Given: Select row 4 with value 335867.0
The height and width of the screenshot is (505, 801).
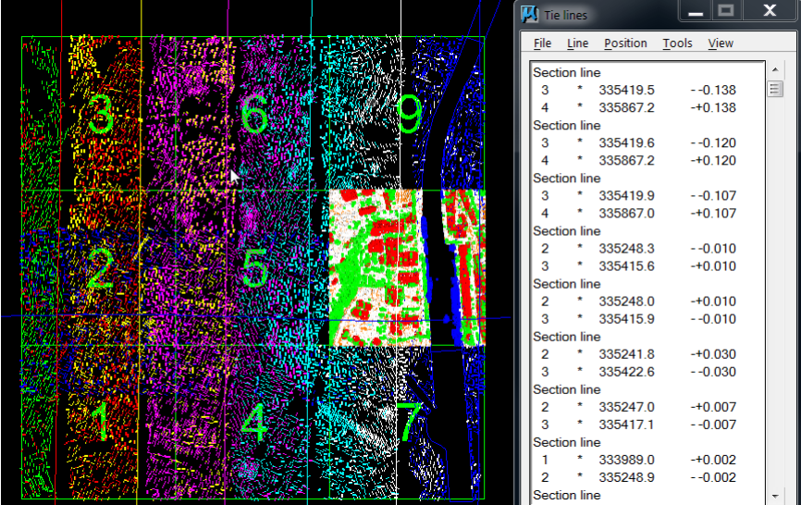Looking at the screenshot, I should 647,213.
